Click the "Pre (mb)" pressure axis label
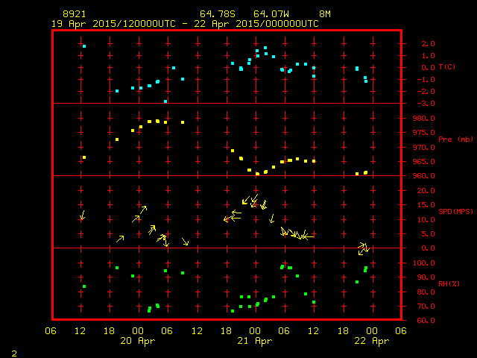Screen dimensions: 477x358 455,139
